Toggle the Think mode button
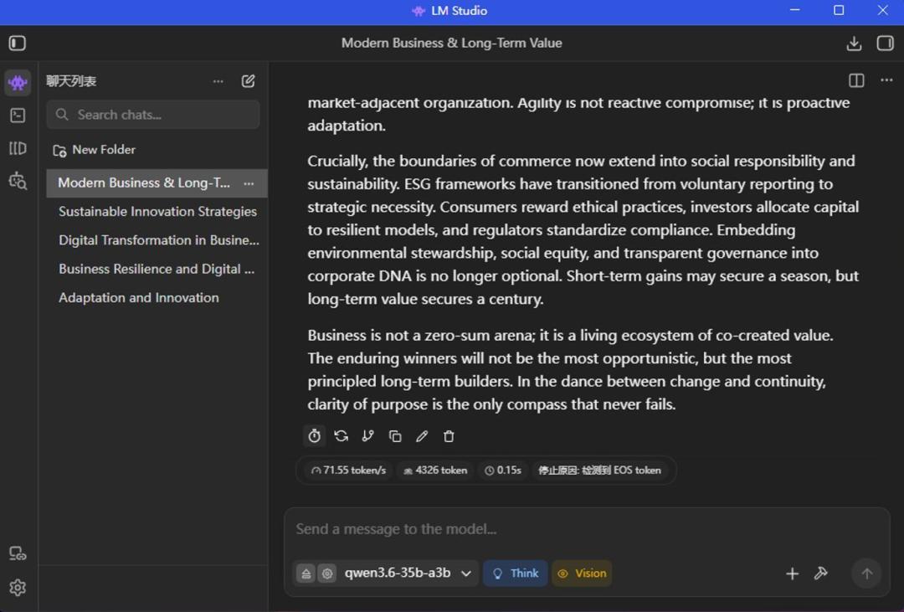Image resolution: width=904 pixels, height=612 pixels. pos(516,573)
